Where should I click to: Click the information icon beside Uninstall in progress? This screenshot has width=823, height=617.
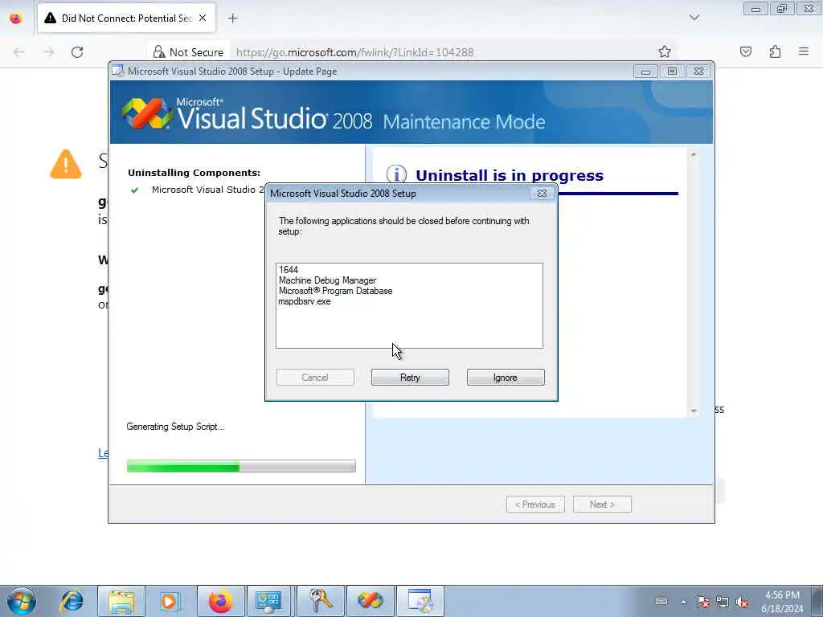tap(396, 175)
